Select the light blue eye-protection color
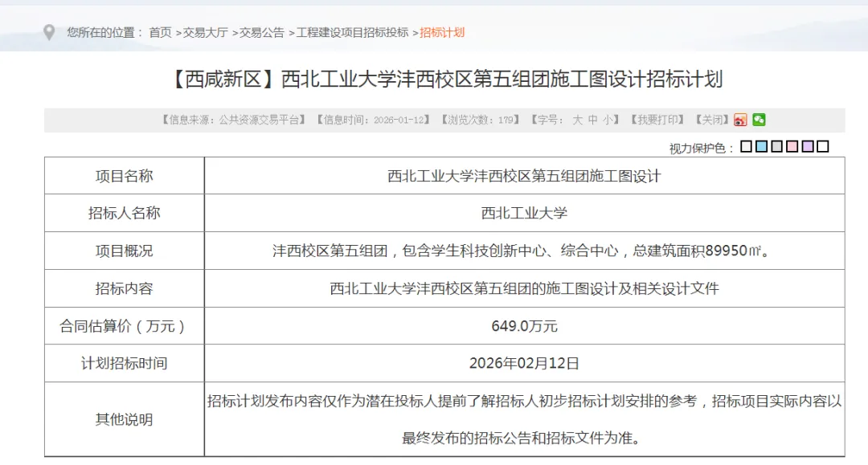868x465 pixels. (x=762, y=146)
